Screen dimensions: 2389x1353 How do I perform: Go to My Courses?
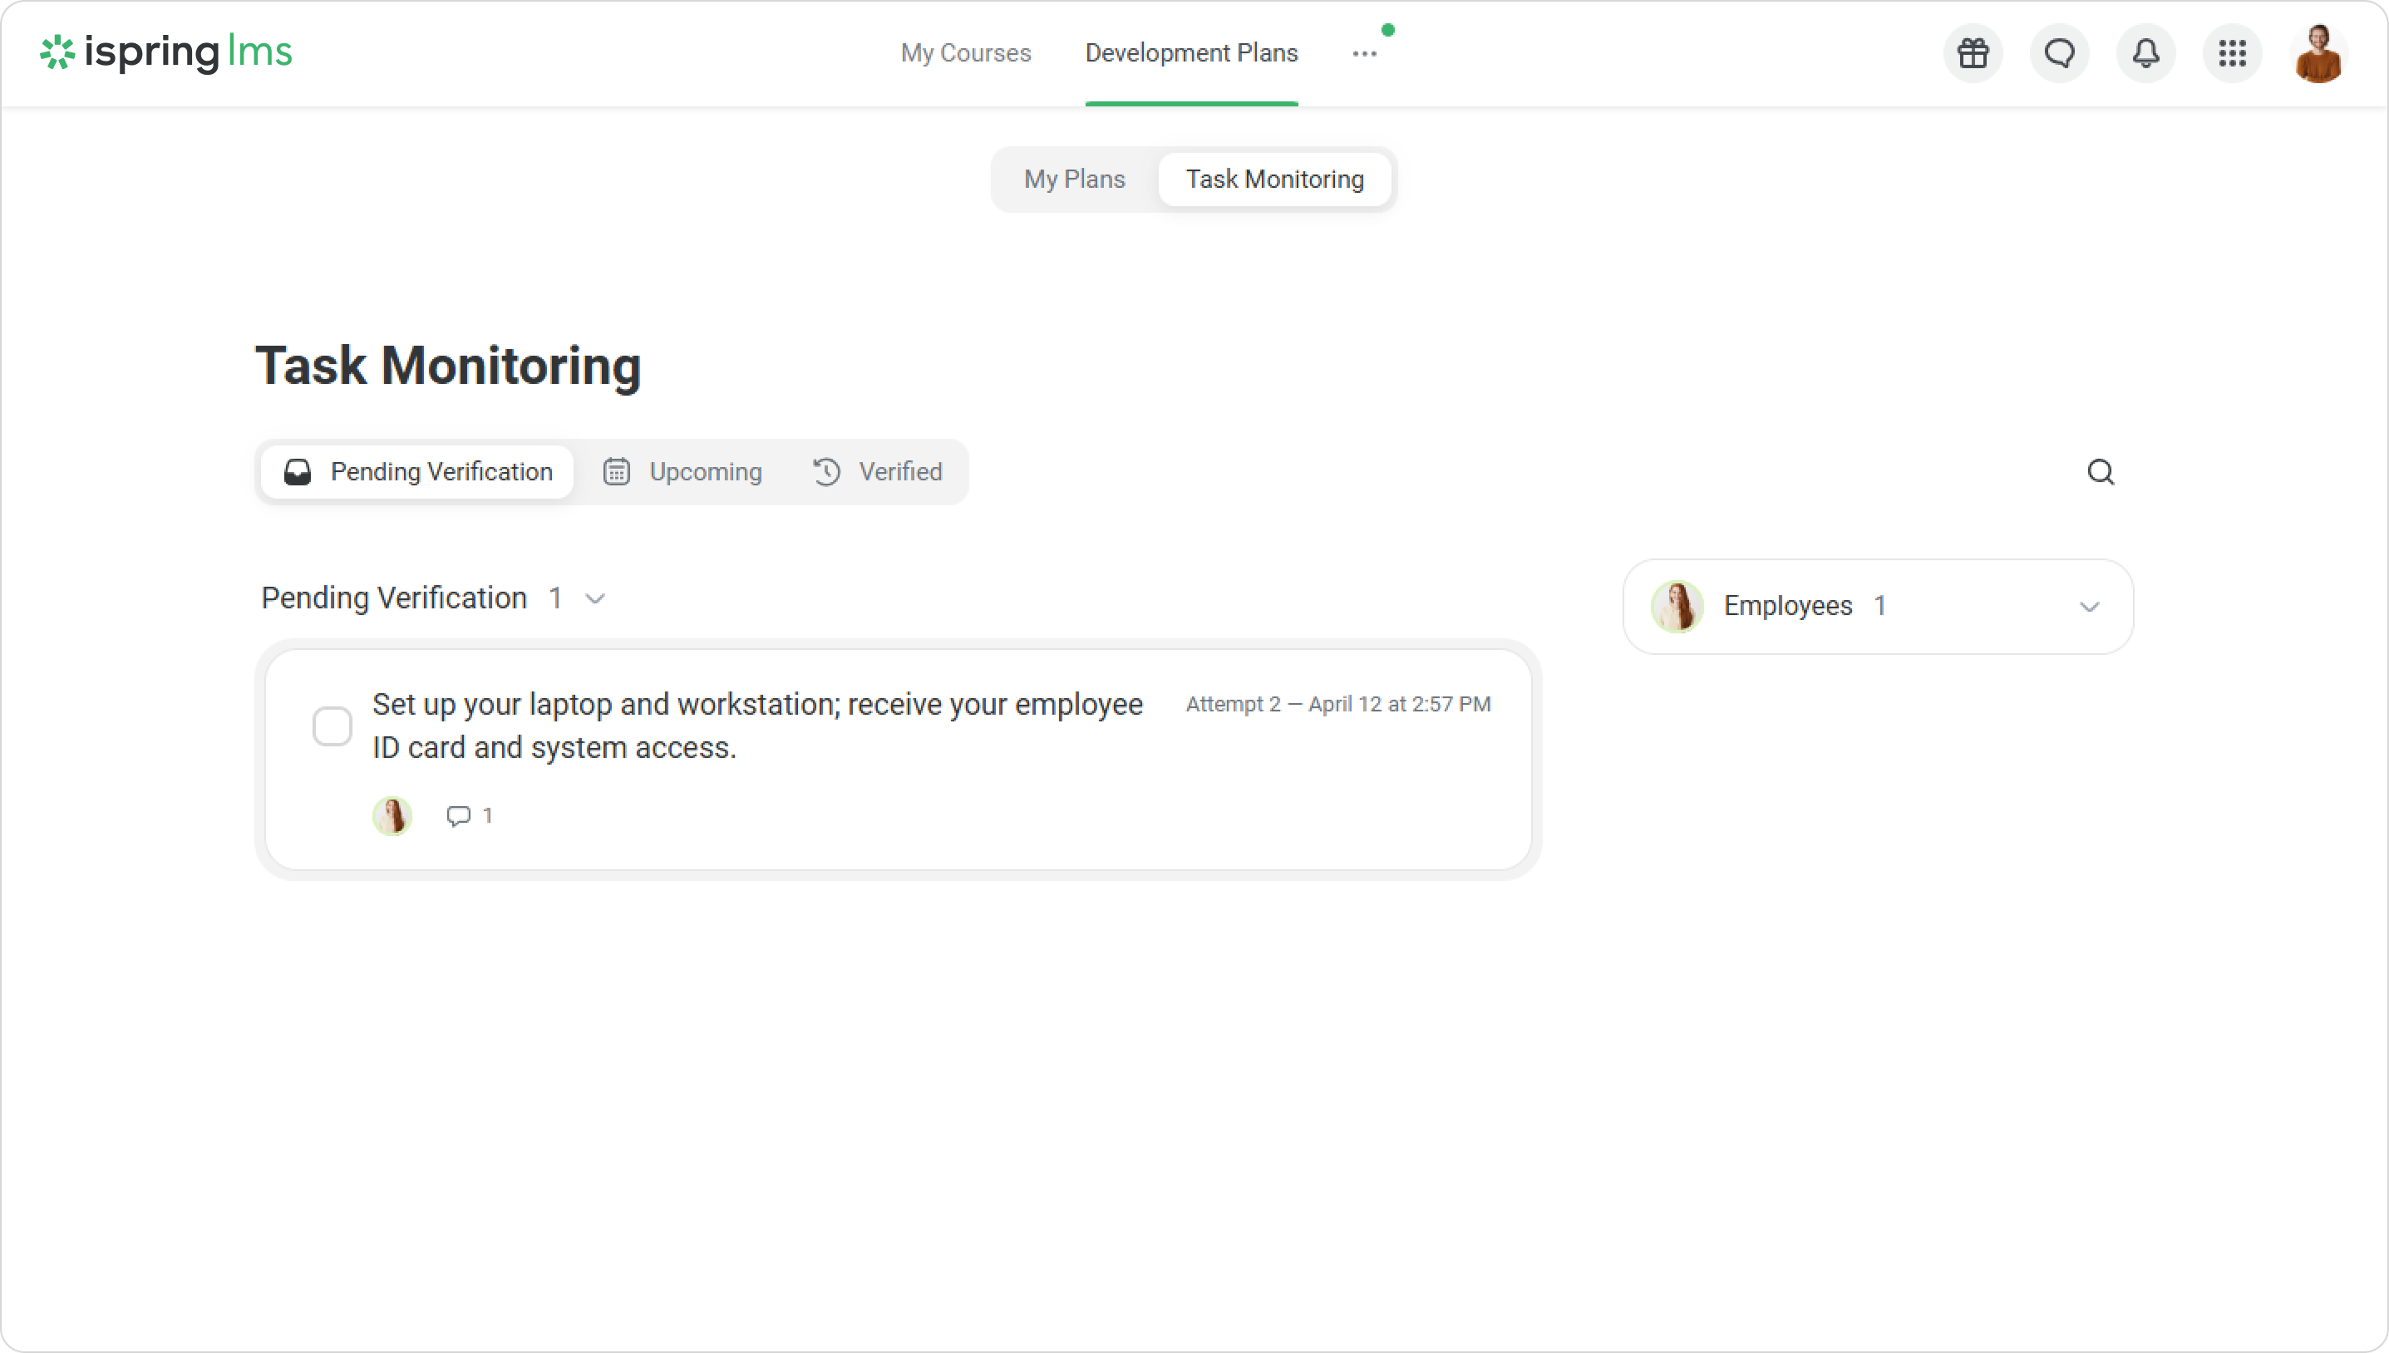tap(965, 53)
